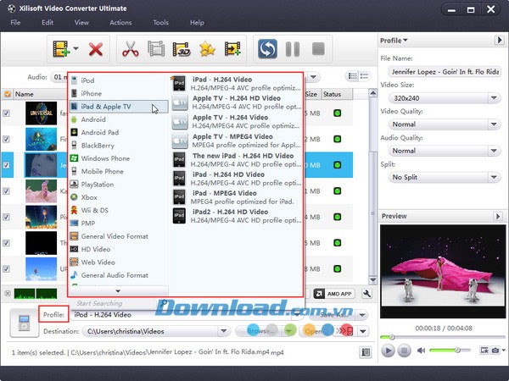Uncheck the highlighted Jennifer Lopez row checkbox
Screen dimensions: 509x381
click(x=6, y=165)
